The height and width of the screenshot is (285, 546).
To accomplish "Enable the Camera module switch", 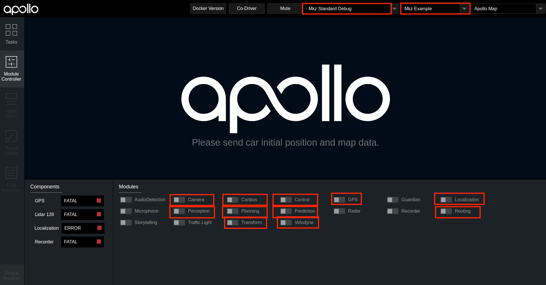I will coord(179,200).
